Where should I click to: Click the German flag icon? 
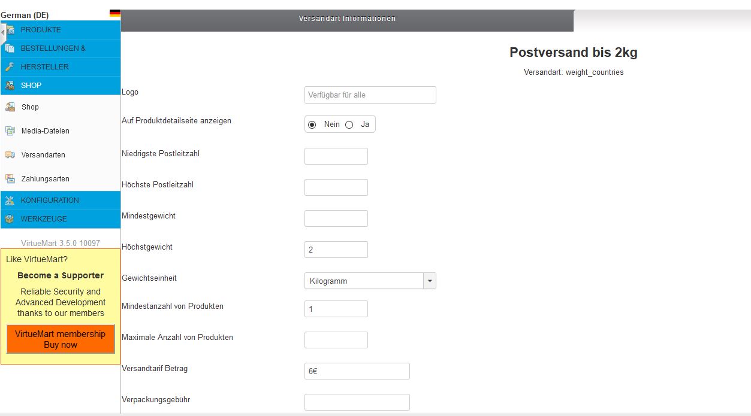pyautogui.click(x=114, y=13)
